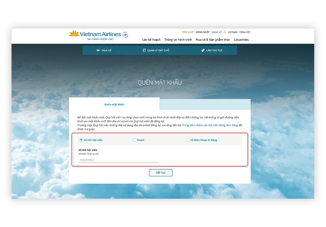Choose the Email recovery option
Image resolution: width=326 pixels, height=227 pixels.
134,140
